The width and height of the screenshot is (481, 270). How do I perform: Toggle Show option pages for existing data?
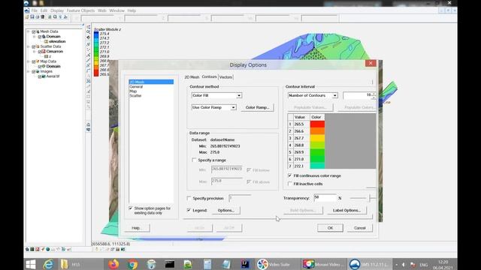pyautogui.click(x=130, y=208)
